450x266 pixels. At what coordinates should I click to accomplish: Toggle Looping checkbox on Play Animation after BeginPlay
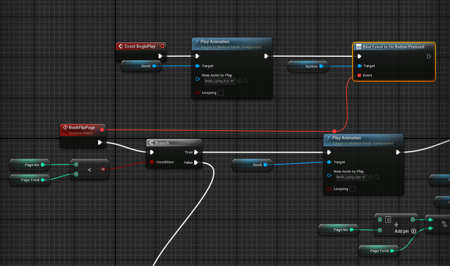(x=221, y=93)
